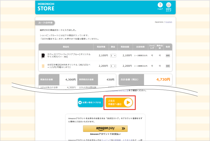Remove the ほぼ日手帳2024 item from cart
Screen dimensions: 210x141
pyautogui.click(x=168, y=66)
